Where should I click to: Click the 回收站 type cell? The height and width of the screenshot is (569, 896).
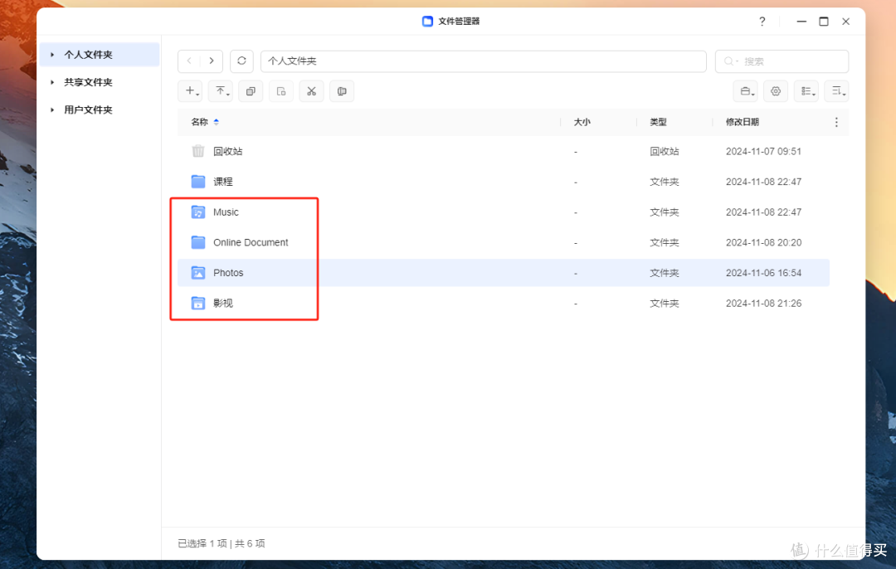664,152
